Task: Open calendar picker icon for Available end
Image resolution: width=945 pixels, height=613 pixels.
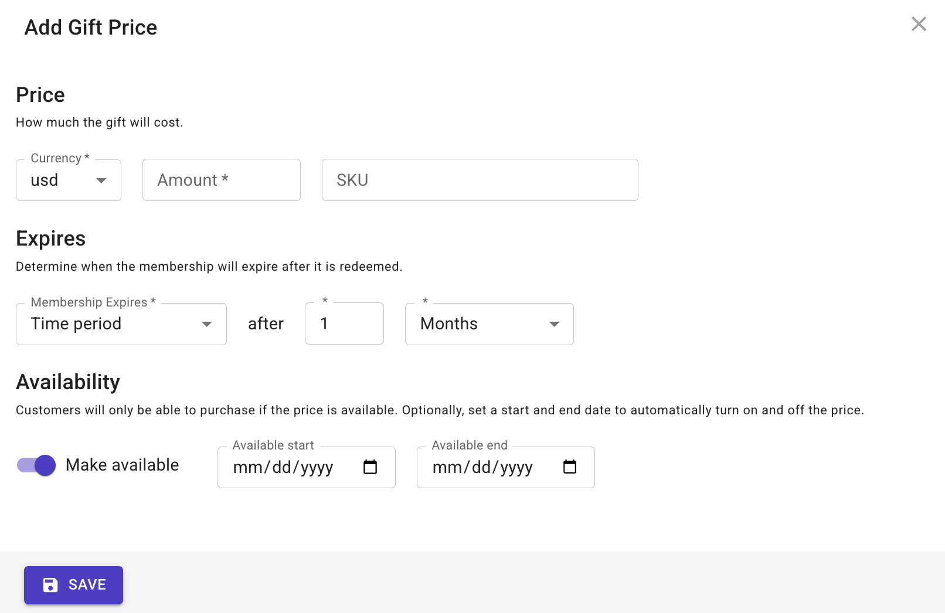Action: 569,467
